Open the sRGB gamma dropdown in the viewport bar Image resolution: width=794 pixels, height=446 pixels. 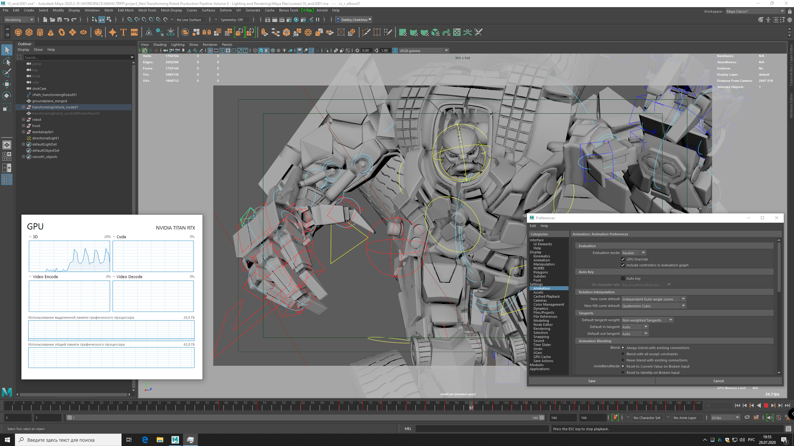(x=446, y=50)
